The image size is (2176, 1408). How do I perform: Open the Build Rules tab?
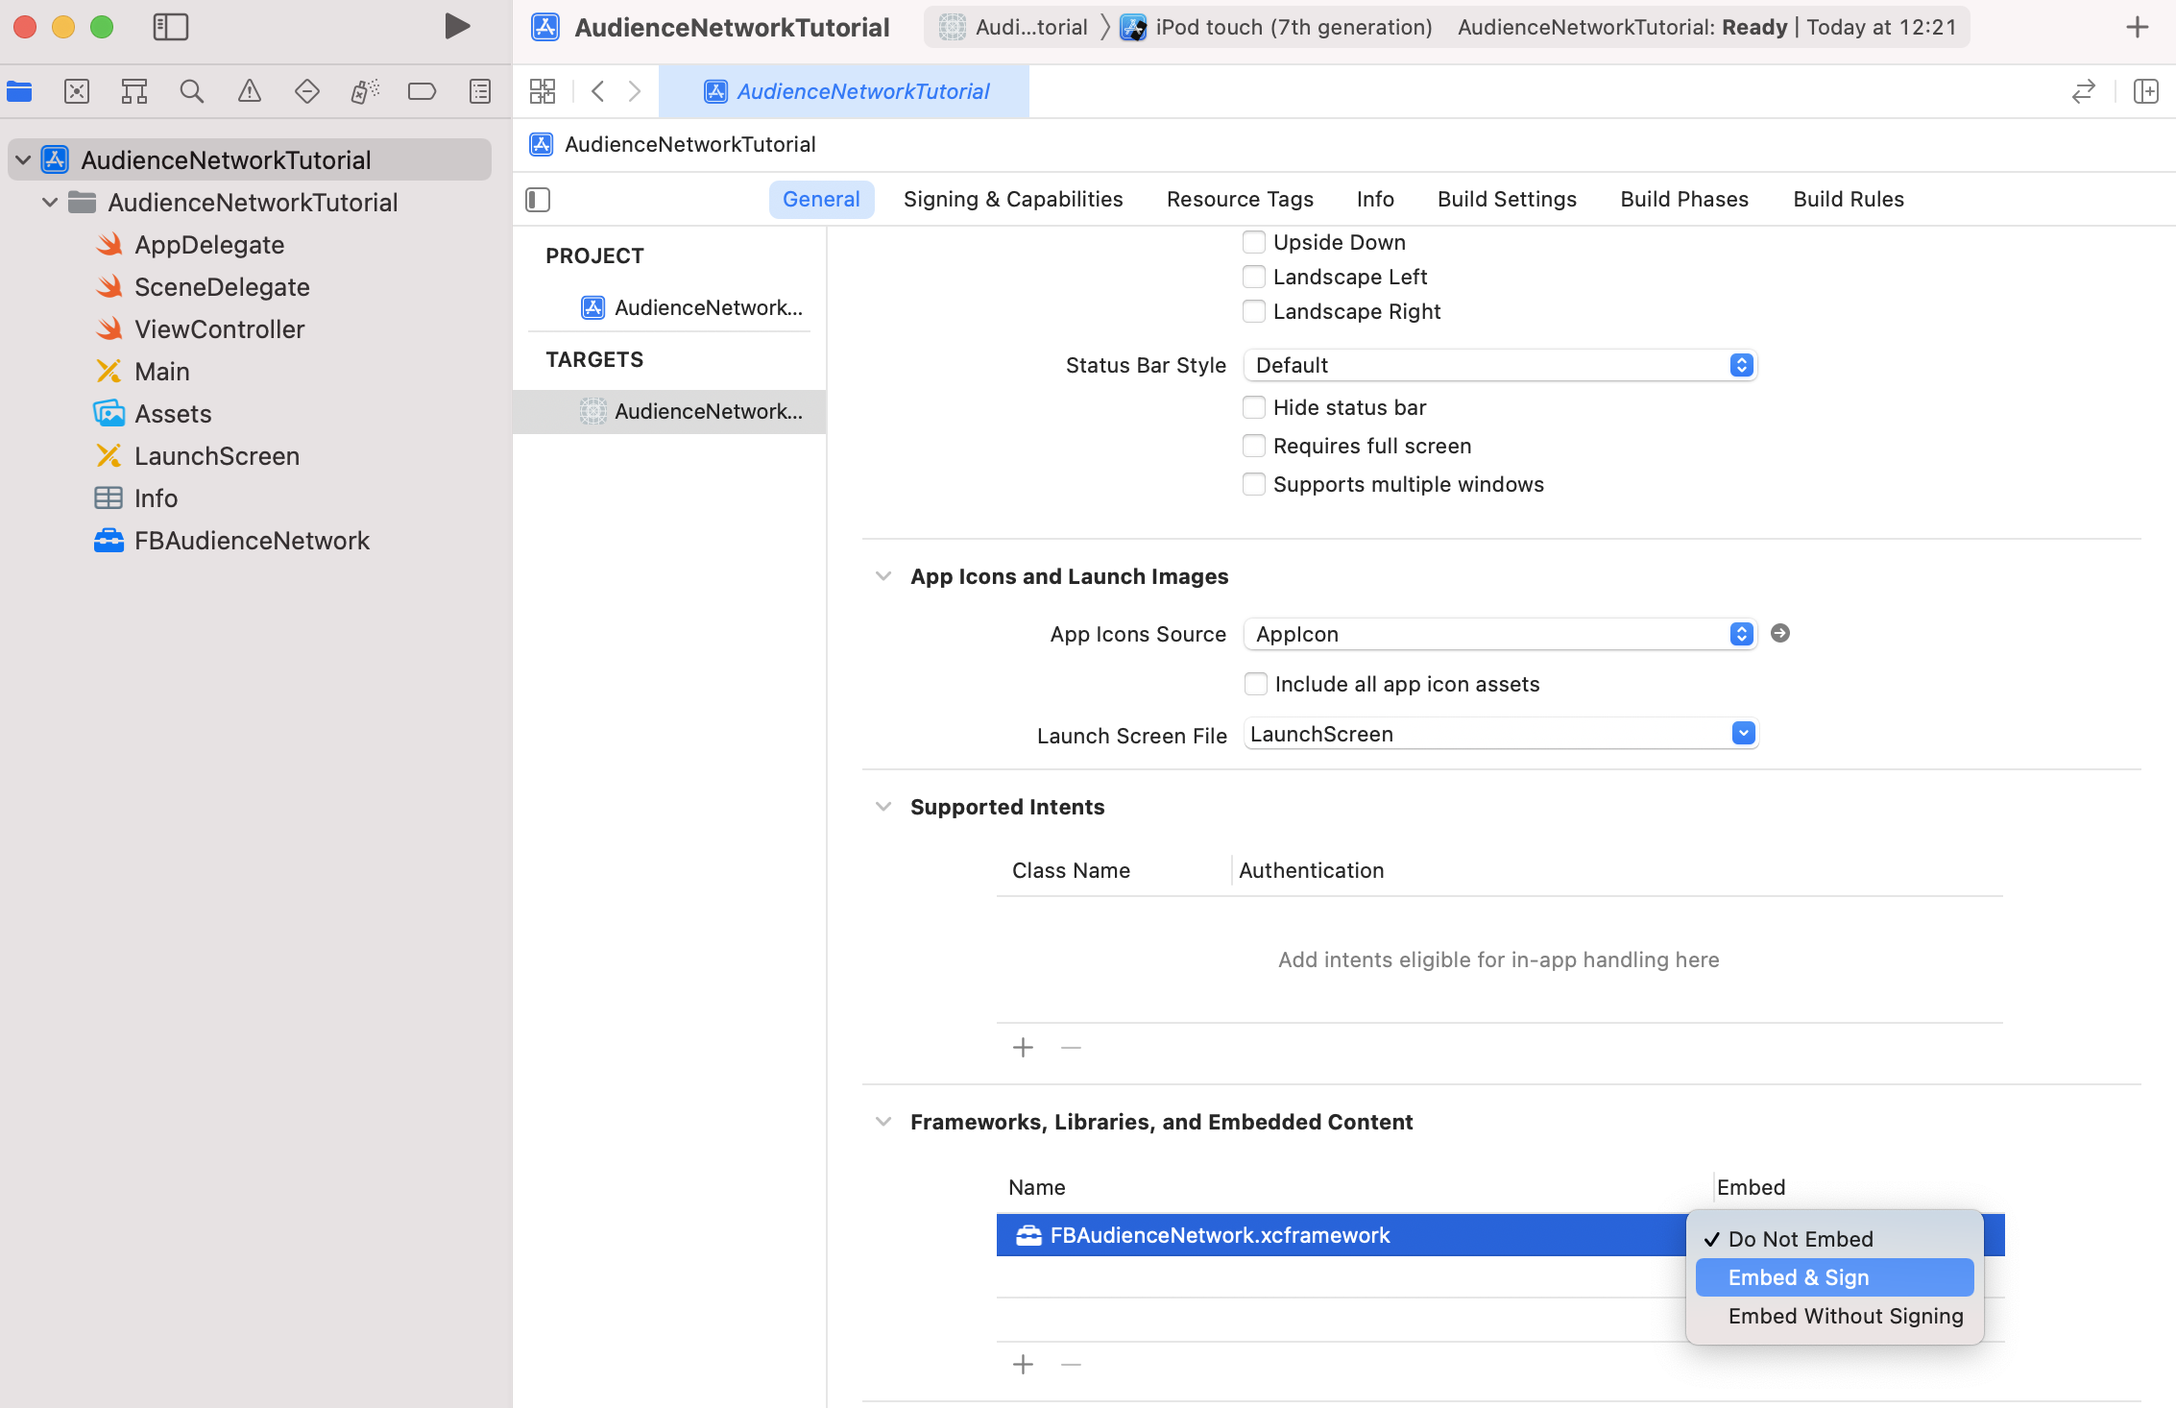(1849, 199)
